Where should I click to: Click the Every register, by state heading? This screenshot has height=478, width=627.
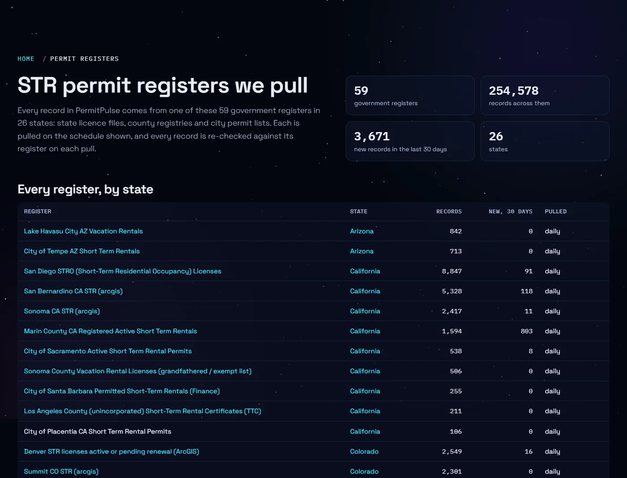86,190
